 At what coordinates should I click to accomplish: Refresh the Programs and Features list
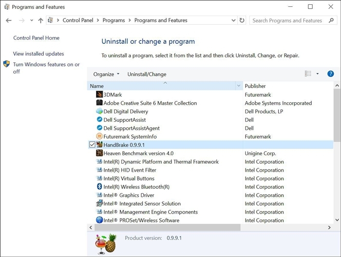(242, 20)
